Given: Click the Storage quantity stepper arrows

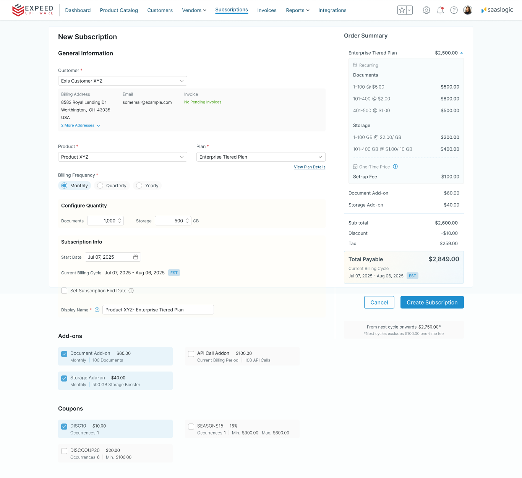Looking at the screenshot, I should (187, 221).
